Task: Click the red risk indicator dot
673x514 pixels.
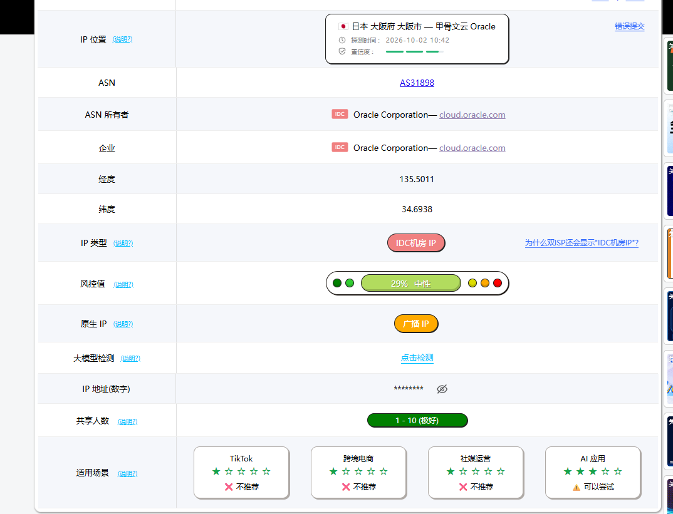Action: 498,283
